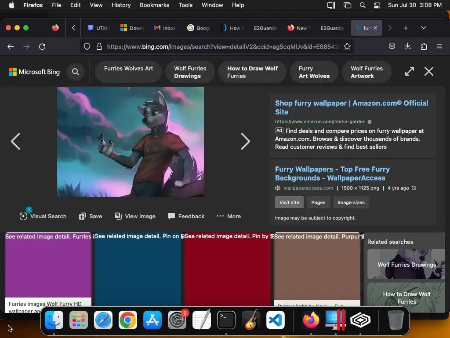Click the Pages button

click(318, 202)
